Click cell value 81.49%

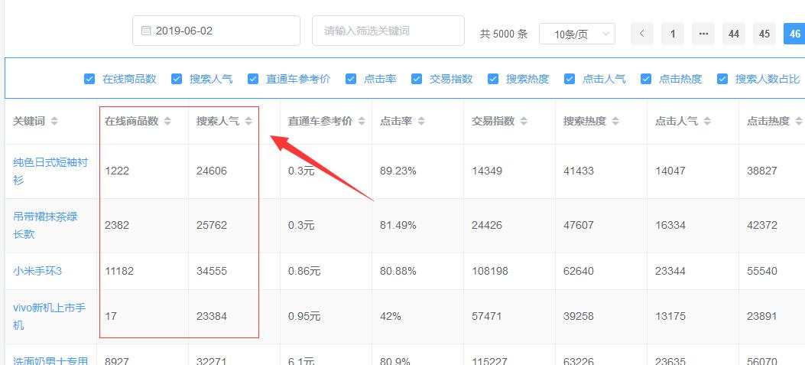(x=398, y=225)
